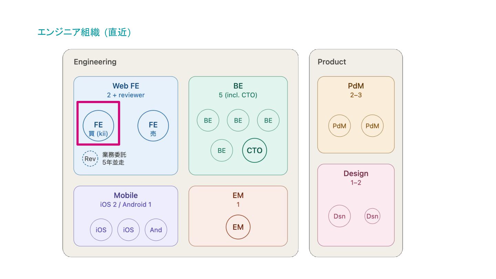Select the Engineering group label
The height and width of the screenshot is (279, 496).
point(95,62)
